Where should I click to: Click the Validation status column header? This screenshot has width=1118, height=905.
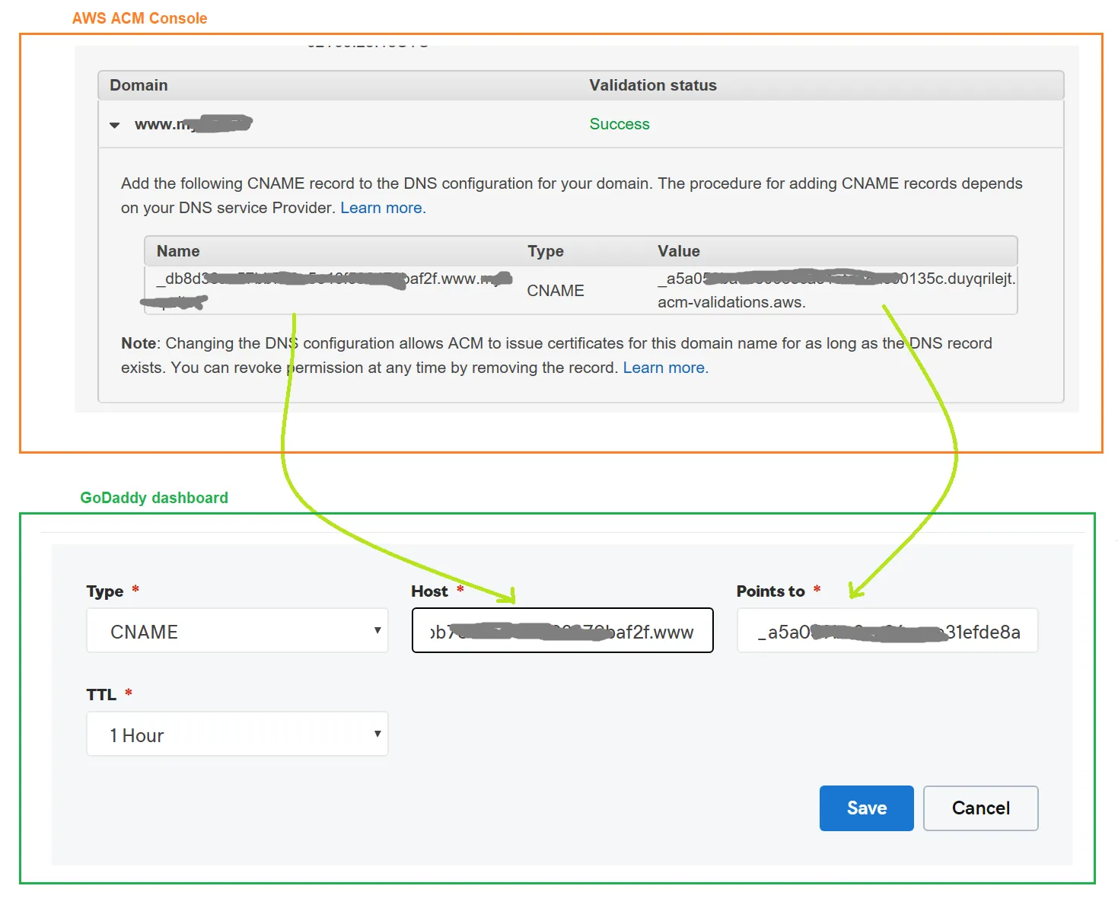pos(653,85)
